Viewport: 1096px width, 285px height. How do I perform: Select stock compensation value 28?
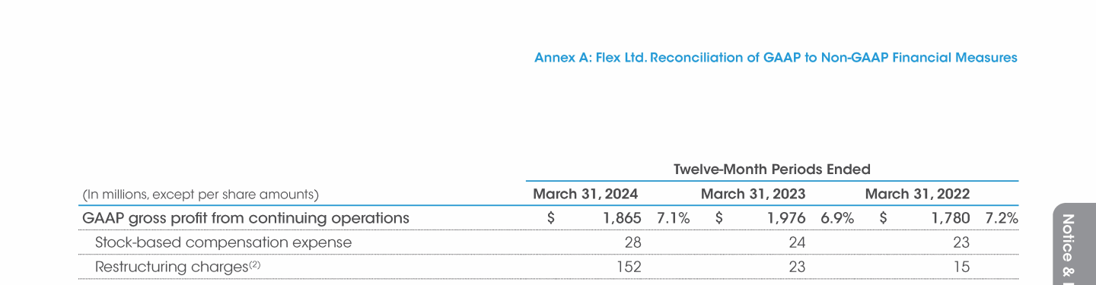click(x=633, y=242)
